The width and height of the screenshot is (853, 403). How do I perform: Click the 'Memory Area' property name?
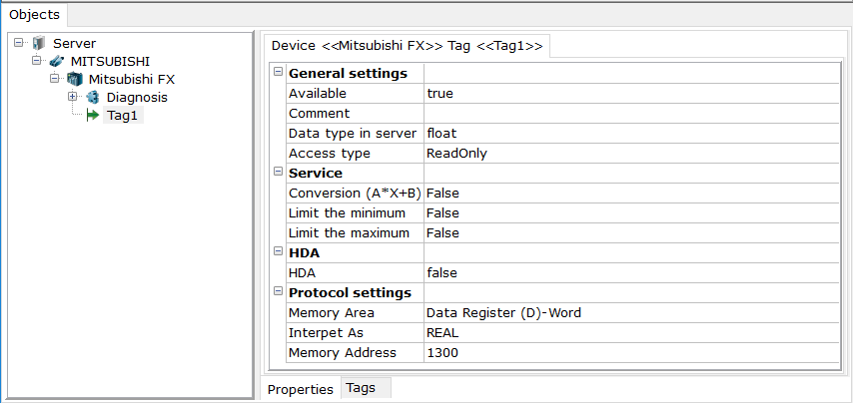click(x=332, y=313)
